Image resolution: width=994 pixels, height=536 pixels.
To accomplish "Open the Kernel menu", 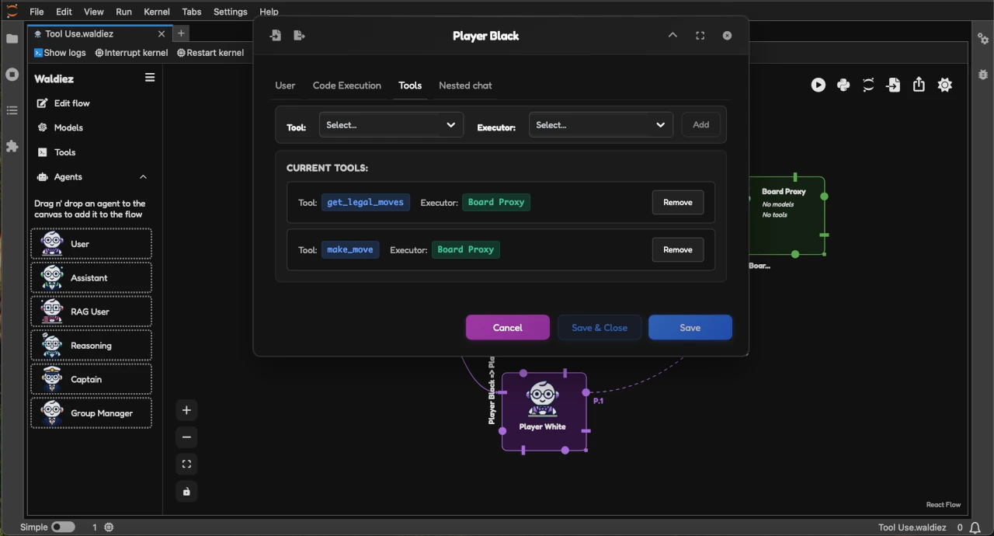I will point(157,12).
